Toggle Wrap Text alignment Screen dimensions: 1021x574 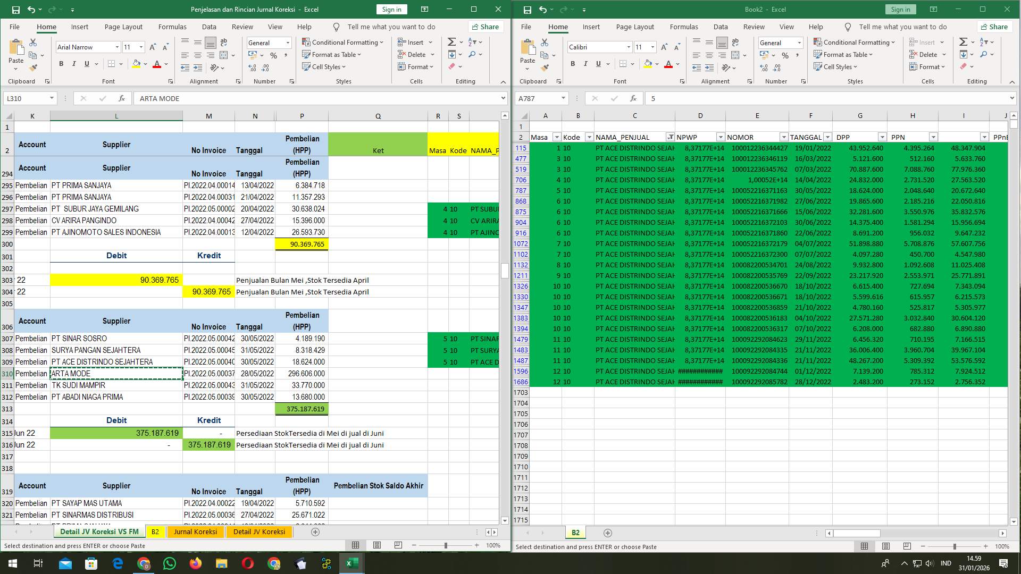tap(223, 42)
